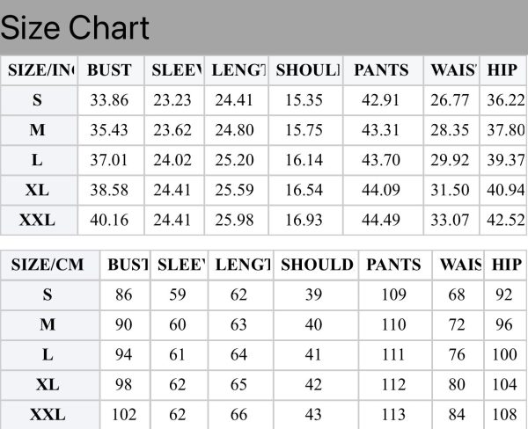Select the 109 pants cell

395,294
